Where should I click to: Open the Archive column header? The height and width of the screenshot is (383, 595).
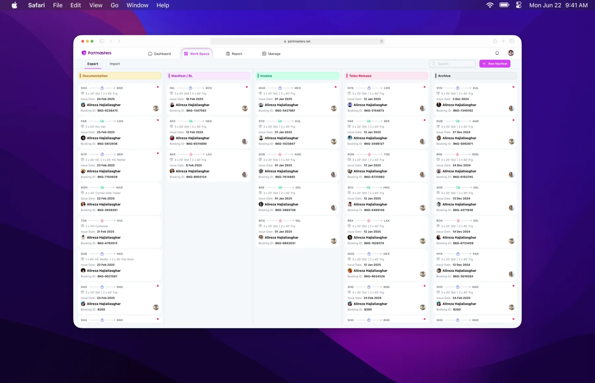[475, 76]
